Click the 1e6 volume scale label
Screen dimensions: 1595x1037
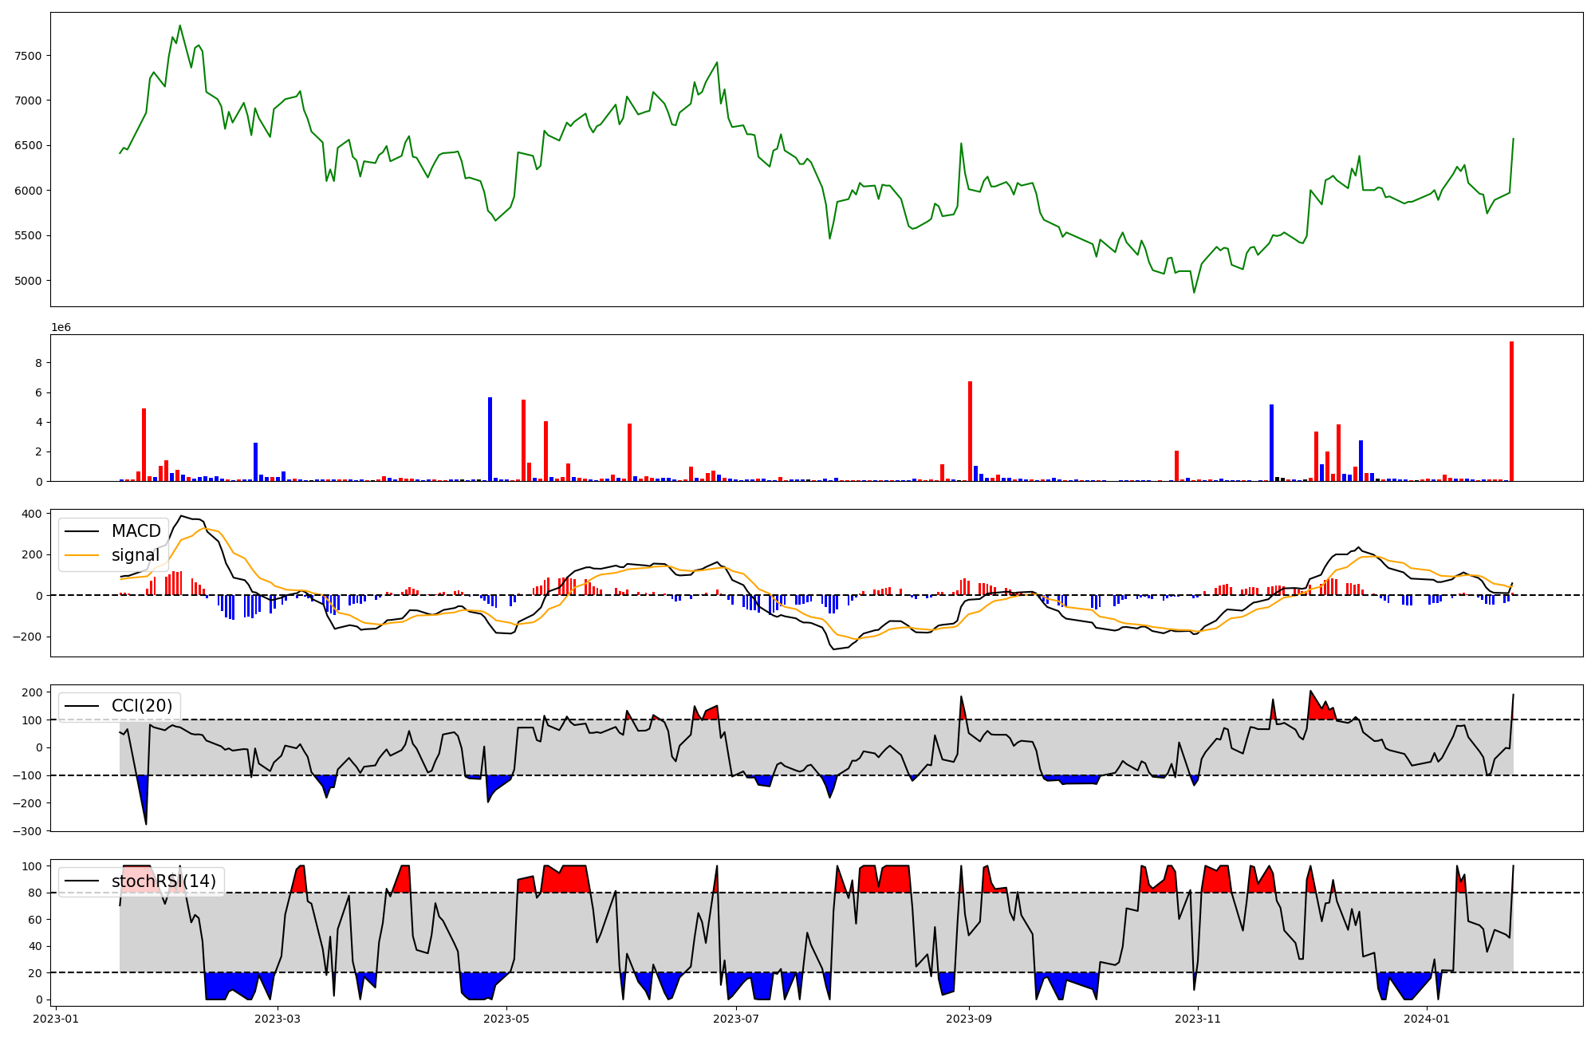pyautogui.click(x=61, y=328)
